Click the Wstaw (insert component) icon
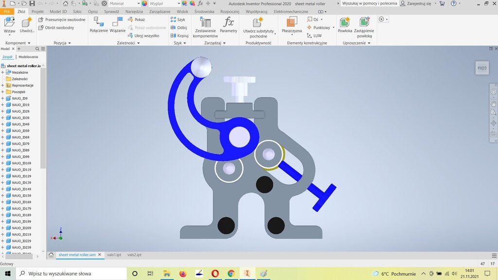 coord(10,23)
